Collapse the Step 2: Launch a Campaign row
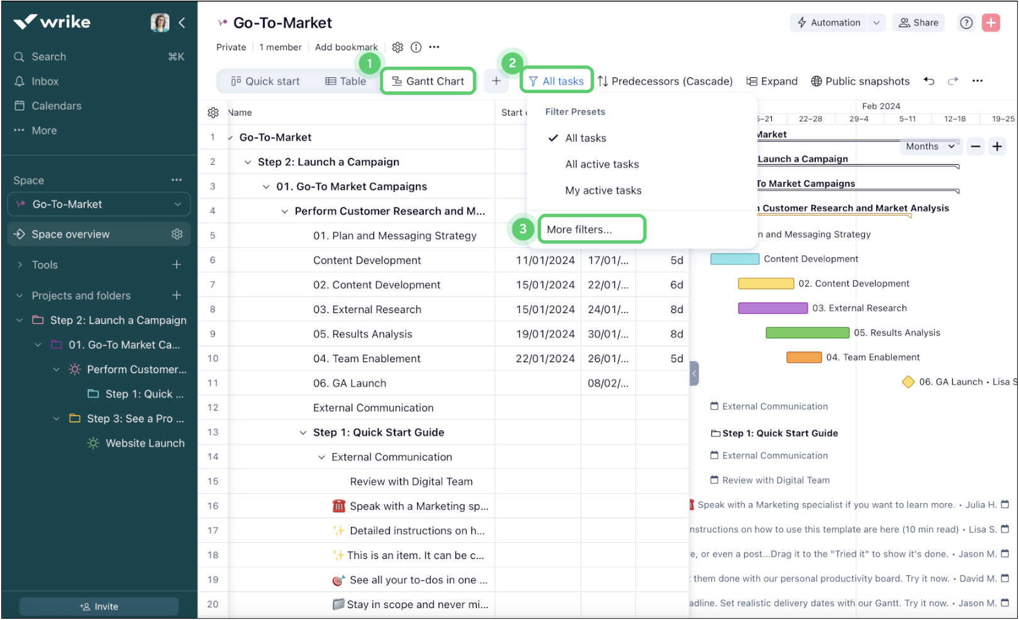Screen dimensions: 1019x620 [247, 162]
